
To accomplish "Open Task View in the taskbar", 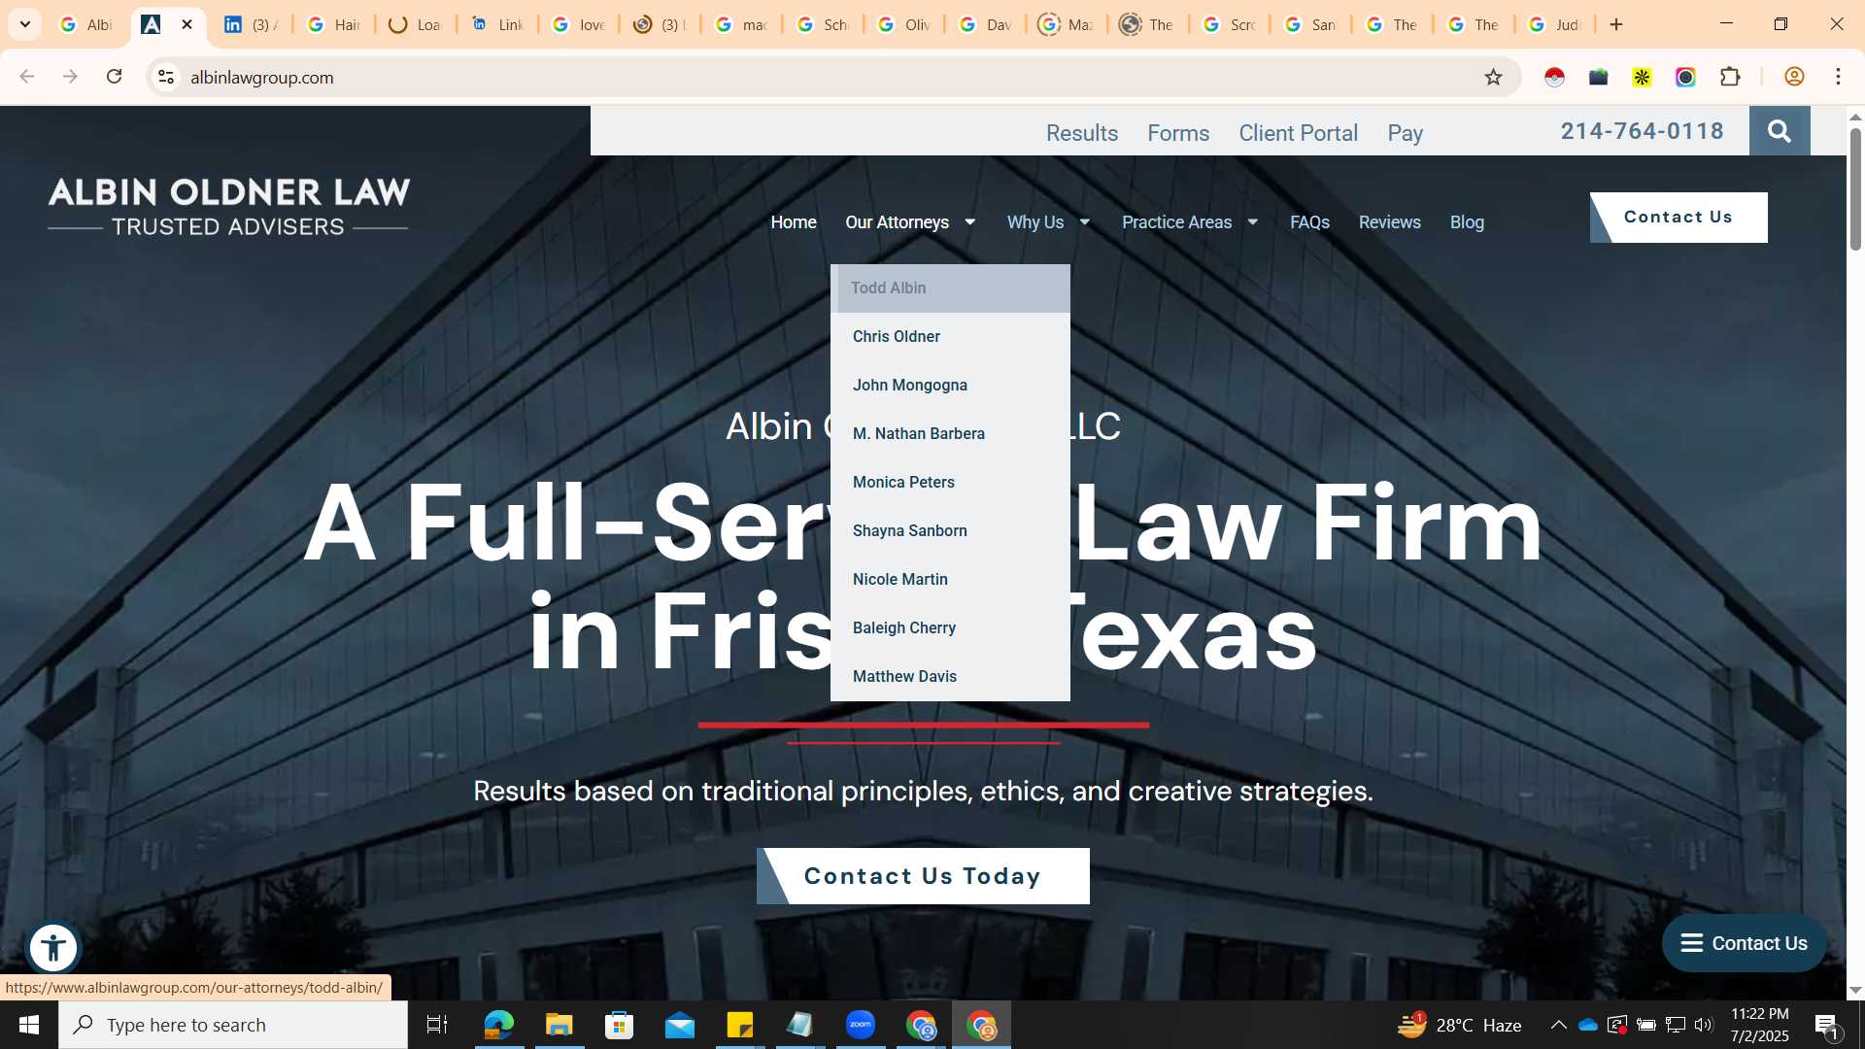I will pyautogui.click(x=437, y=1025).
